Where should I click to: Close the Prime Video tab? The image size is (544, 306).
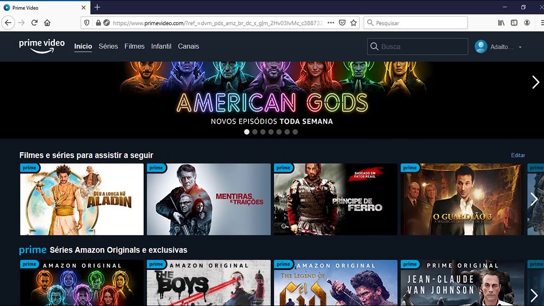coord(83,8)
